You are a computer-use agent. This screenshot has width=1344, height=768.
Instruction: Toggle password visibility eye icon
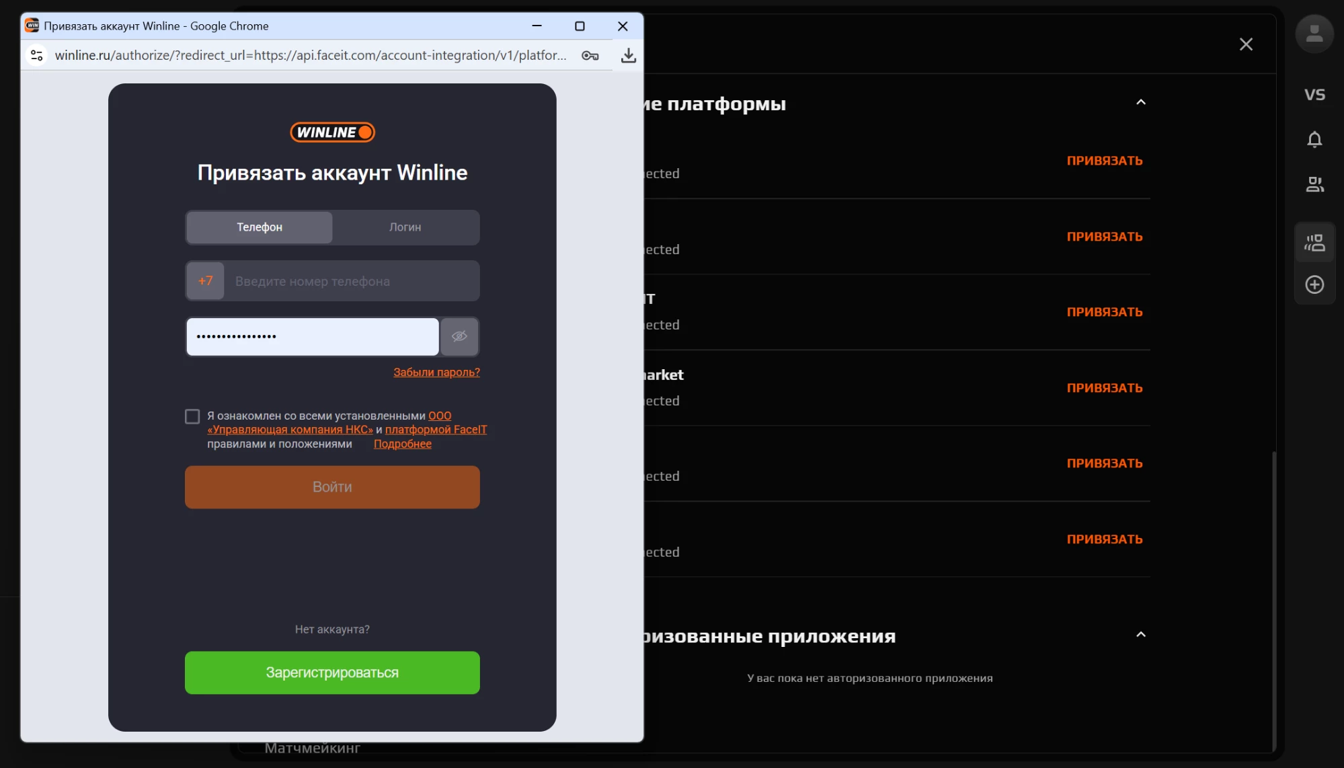(459, 336)
